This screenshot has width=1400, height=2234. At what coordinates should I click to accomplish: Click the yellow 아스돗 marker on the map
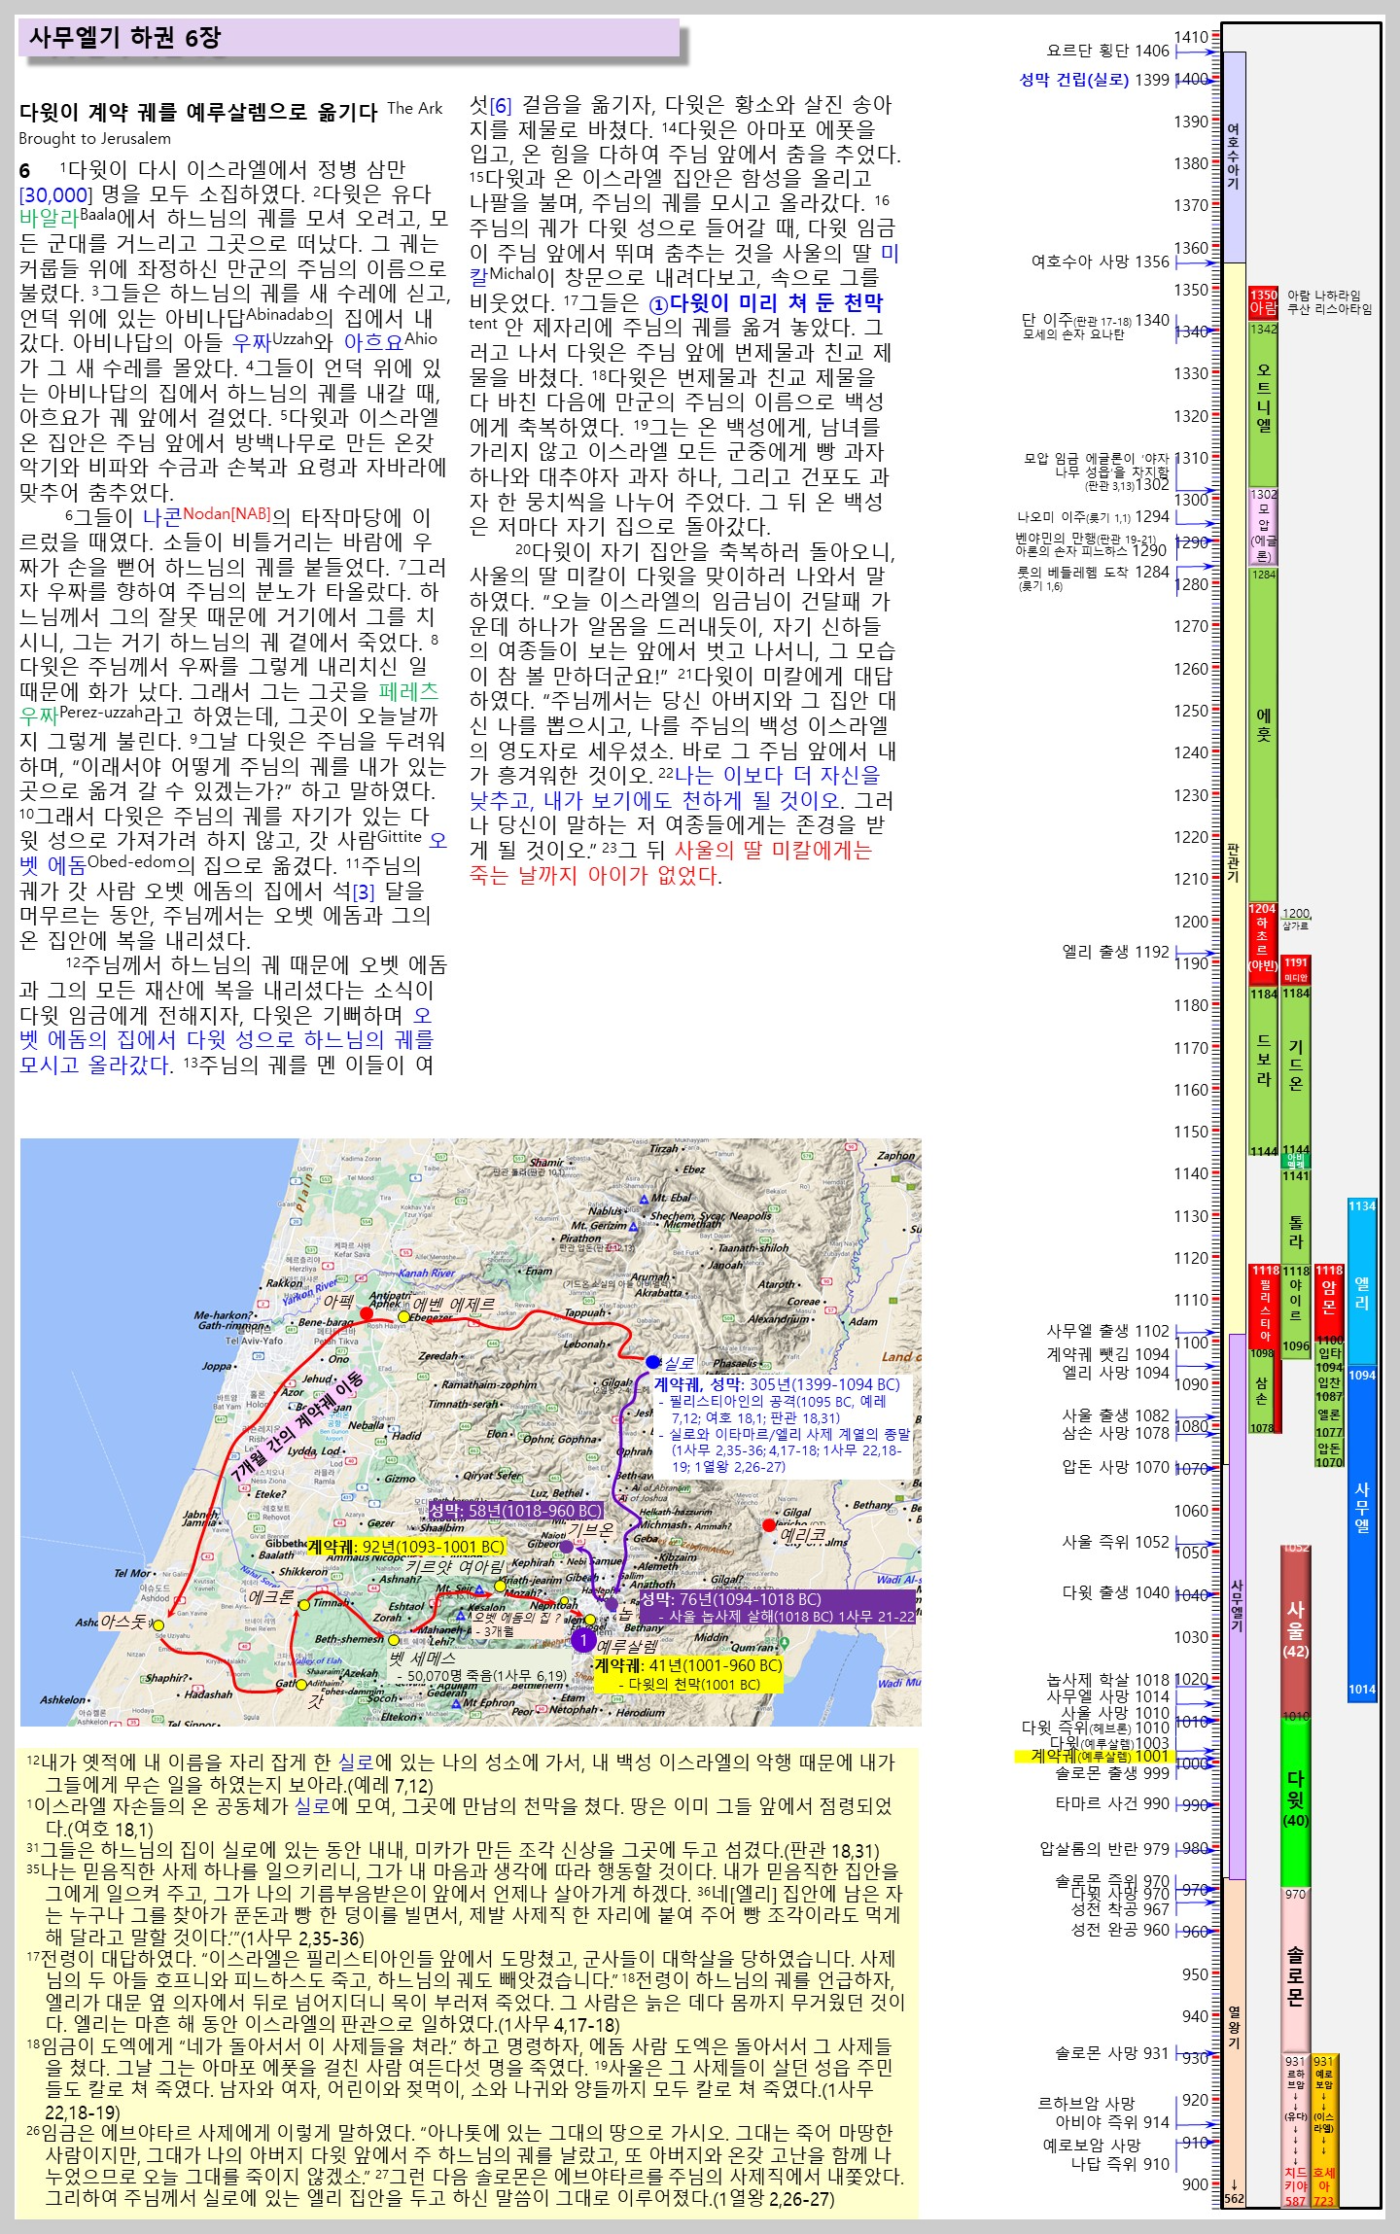point(157,1624)
